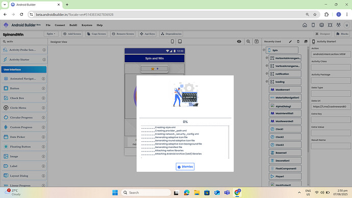This screenshot has height=198, width=352.
Task: Open Windows Start menu
Action: pyautogui.click(x=115, y=192)
